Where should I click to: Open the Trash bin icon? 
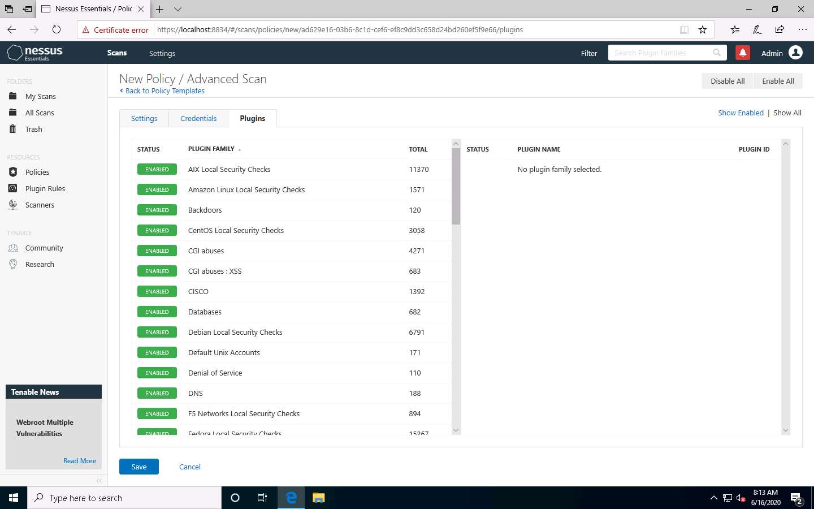[x=13, y=129]
